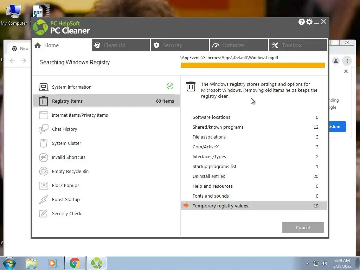Select the Chat History label

pos(65,129)
